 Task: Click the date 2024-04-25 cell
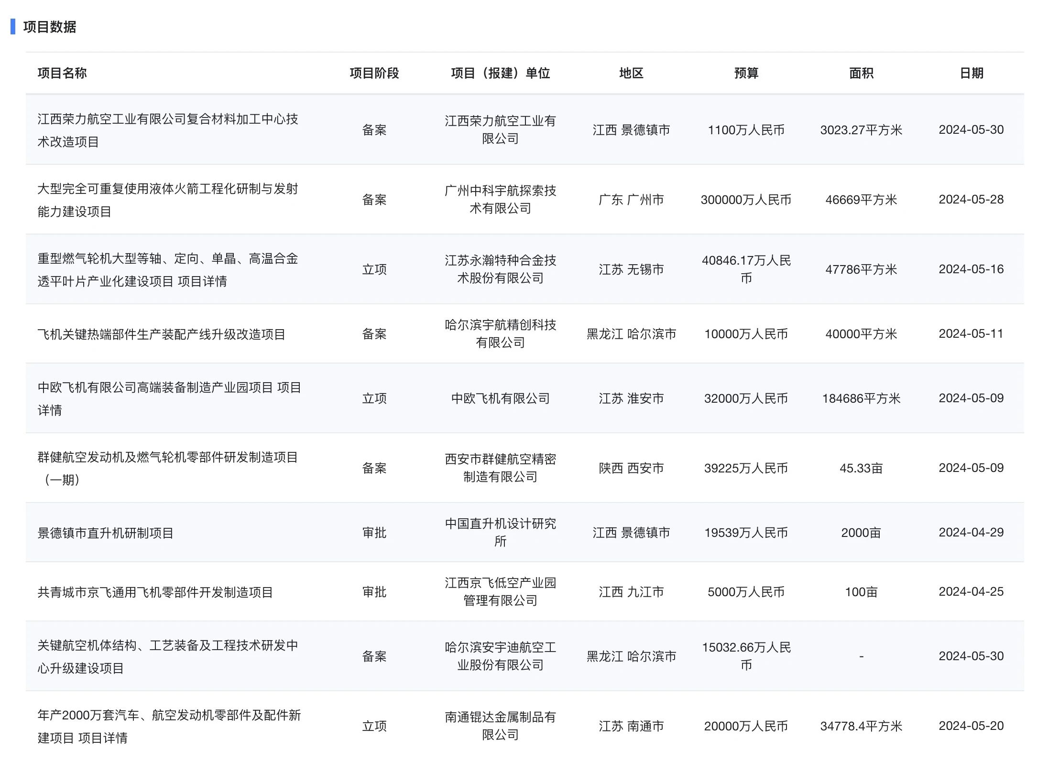(971, 591)
